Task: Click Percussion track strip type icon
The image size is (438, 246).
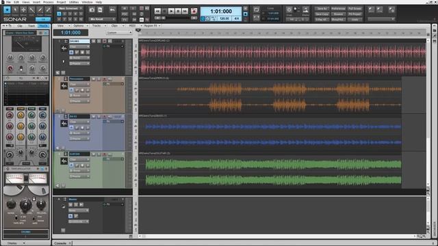Action: [x=66, y=79]
